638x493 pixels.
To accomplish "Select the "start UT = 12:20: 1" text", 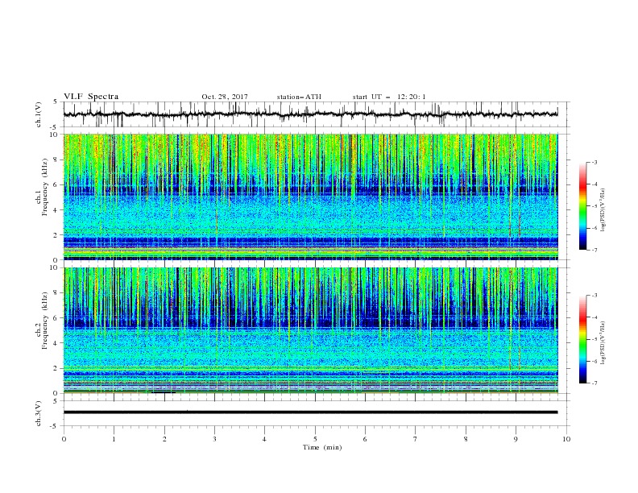I will [x=389, y=97].
